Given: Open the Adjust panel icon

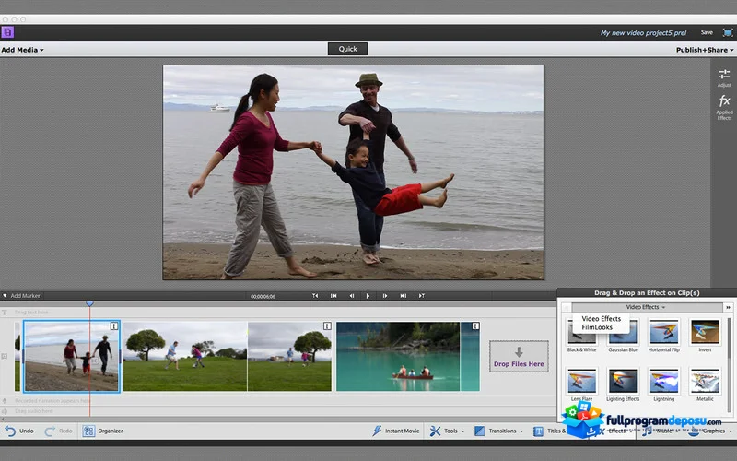Looking at the screenshot, I should 724,77.
